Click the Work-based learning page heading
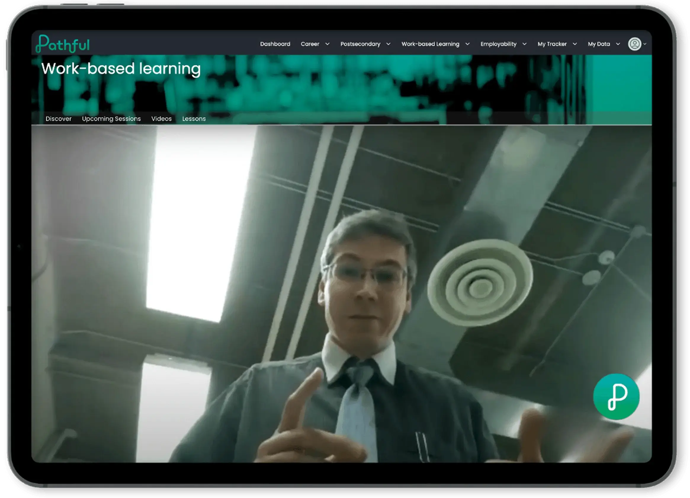The height and width of the screenshot is (498, 690). 121,69
